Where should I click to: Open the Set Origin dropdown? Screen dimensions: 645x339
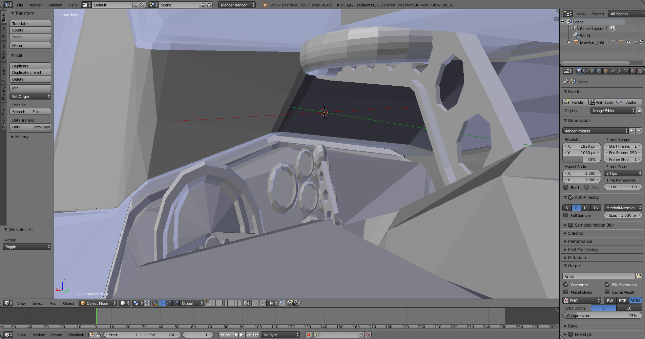(x=30, y=97)
